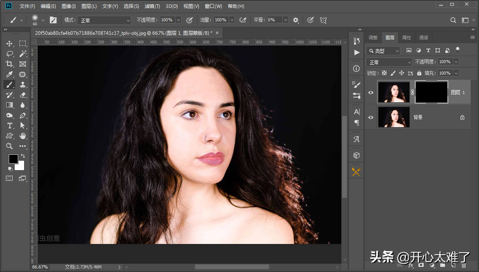Image resolution: width=479 pixels, height=272 pixels.
Task: Toggle lock transparent pixels
Action: [x=384, y=73]
